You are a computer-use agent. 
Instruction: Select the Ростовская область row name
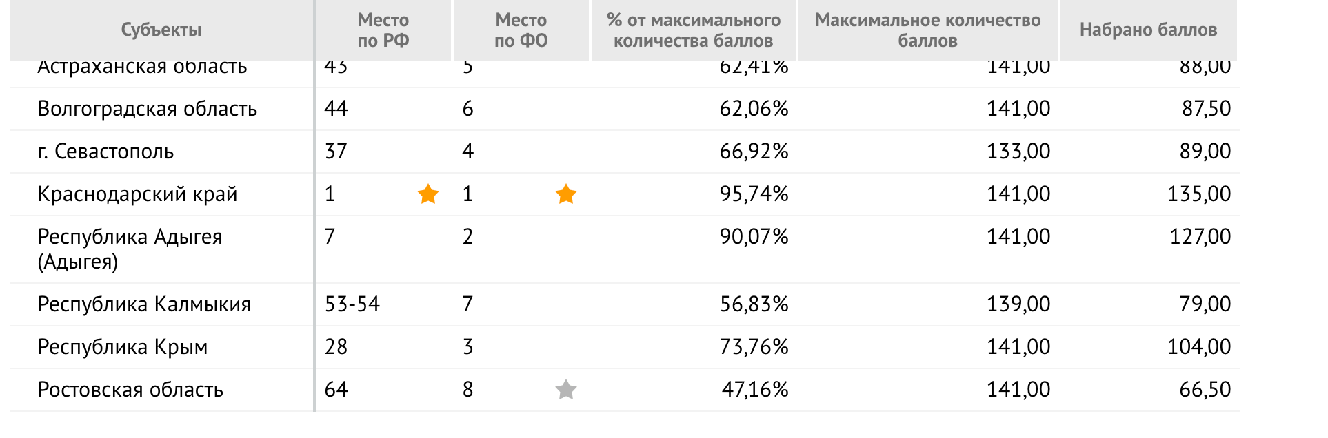[x=130, y=390]
